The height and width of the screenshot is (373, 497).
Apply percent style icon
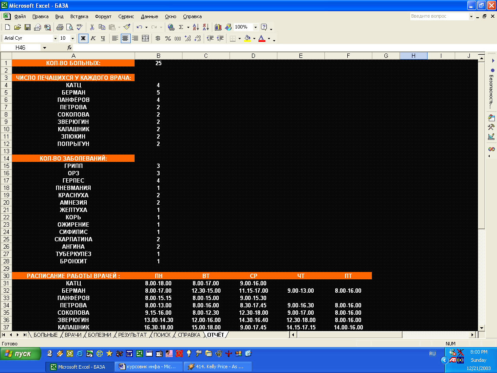coord(168,38)
